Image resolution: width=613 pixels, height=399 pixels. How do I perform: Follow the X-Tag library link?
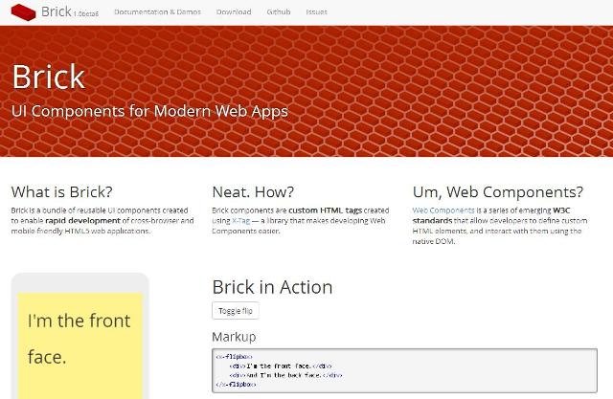pos(240,220)
